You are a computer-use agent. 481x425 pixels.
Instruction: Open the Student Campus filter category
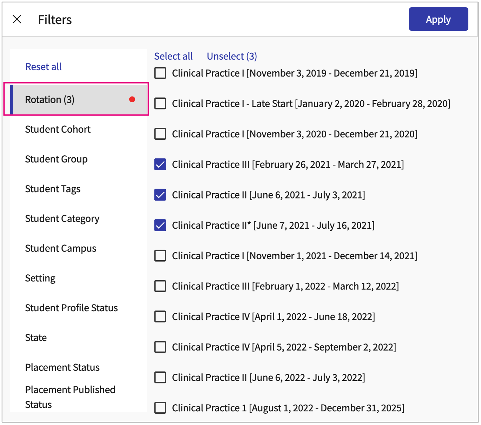coord(61,248)
